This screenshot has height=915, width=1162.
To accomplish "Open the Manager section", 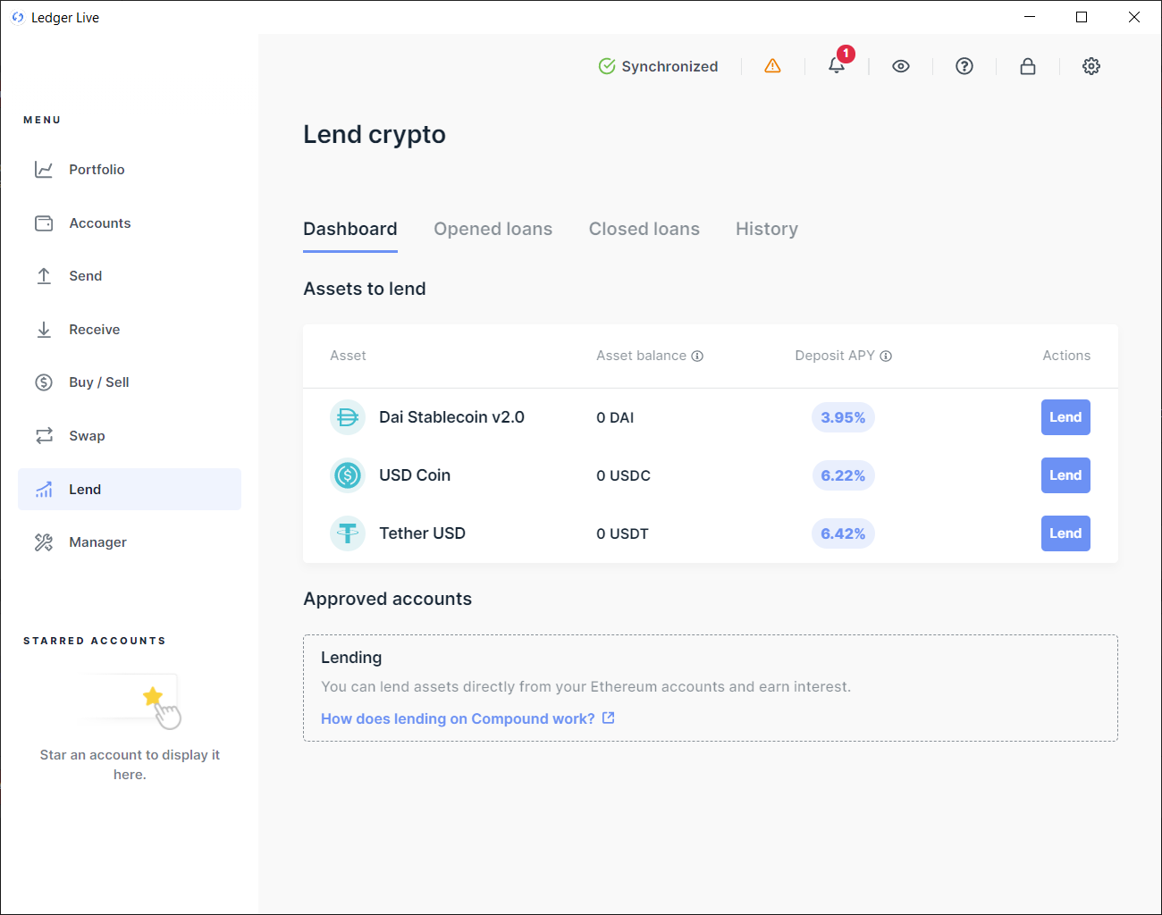I will pyautogui.click(x=97, y=541).
